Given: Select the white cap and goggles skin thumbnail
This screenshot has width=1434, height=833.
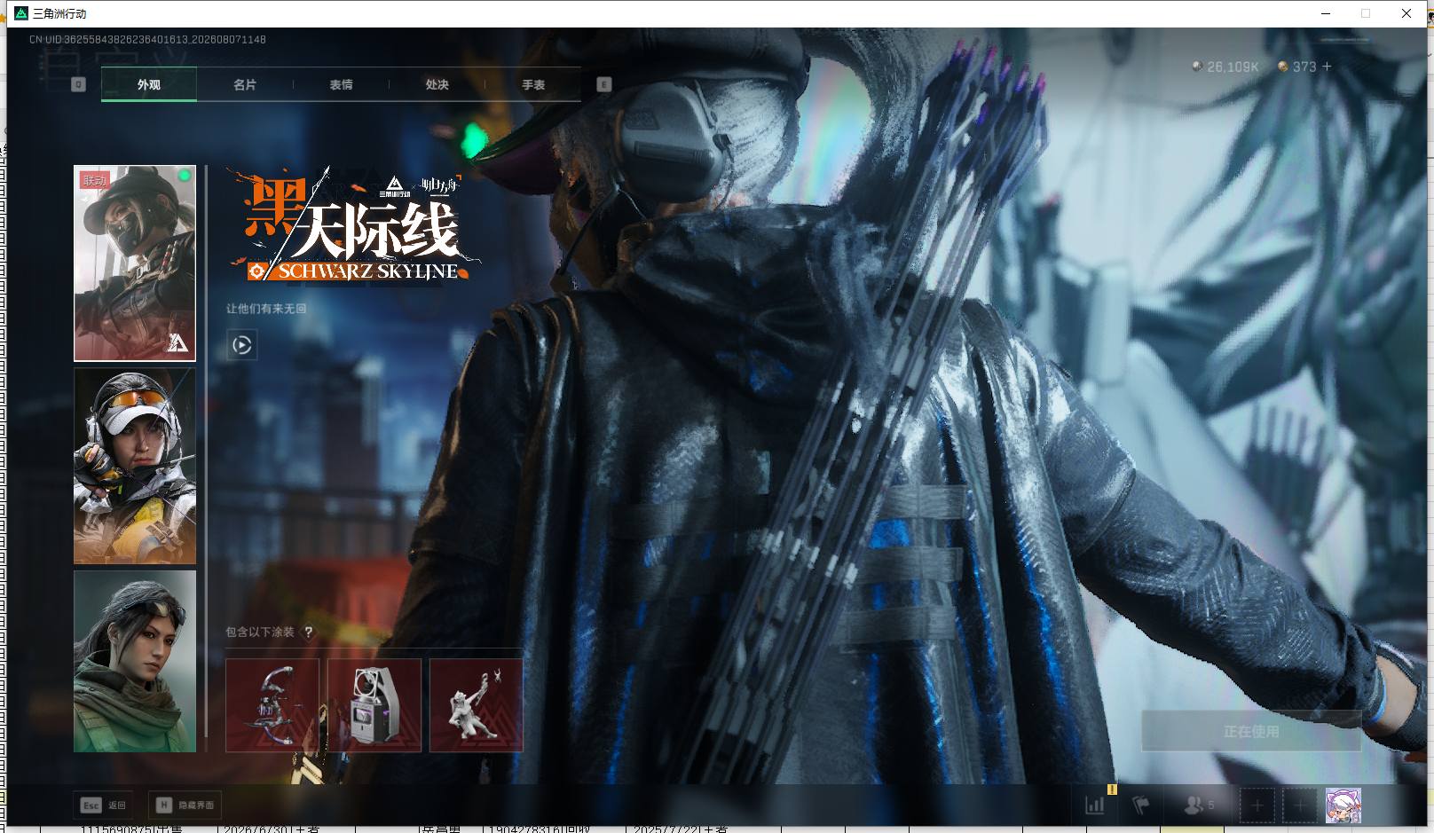Looking at the screenshot, I should click(135, 467).
